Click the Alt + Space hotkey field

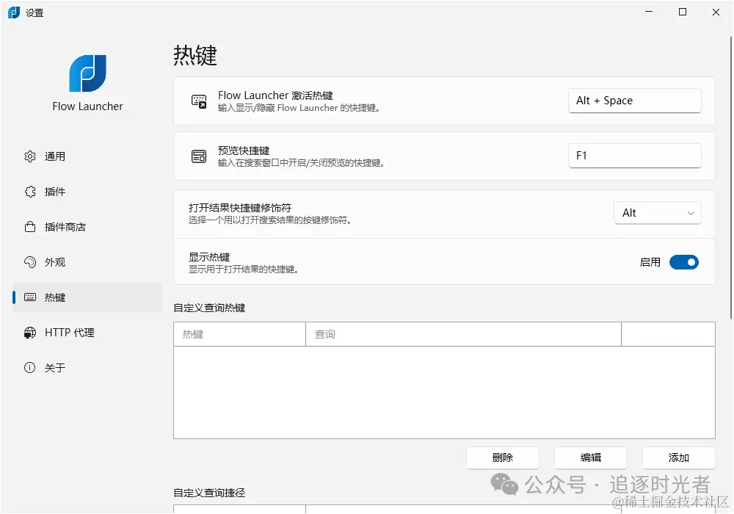tap(635, 101)
